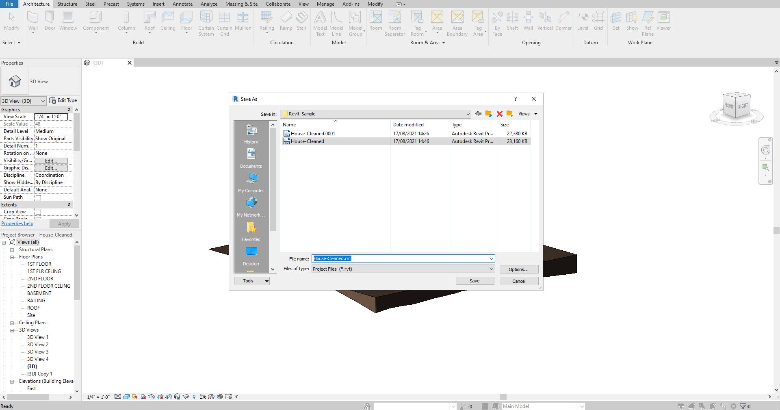
Task: Open the Tools dropdown button
Action: click(251, 281)
